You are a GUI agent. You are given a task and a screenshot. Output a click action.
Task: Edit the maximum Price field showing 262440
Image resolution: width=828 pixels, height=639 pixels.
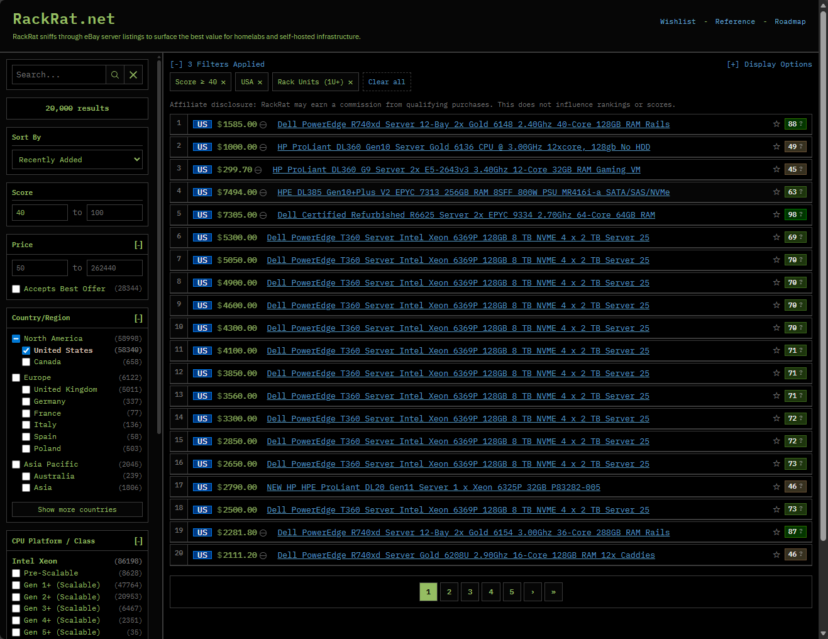click(x=114, y=268)
